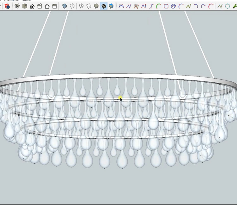Select the leftmost white suspension wire
Viewport: 237px width, 205px height.
pyautogui.click(x=37, y=44)
